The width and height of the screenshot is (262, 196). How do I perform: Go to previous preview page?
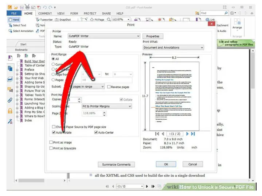(163, 134)
